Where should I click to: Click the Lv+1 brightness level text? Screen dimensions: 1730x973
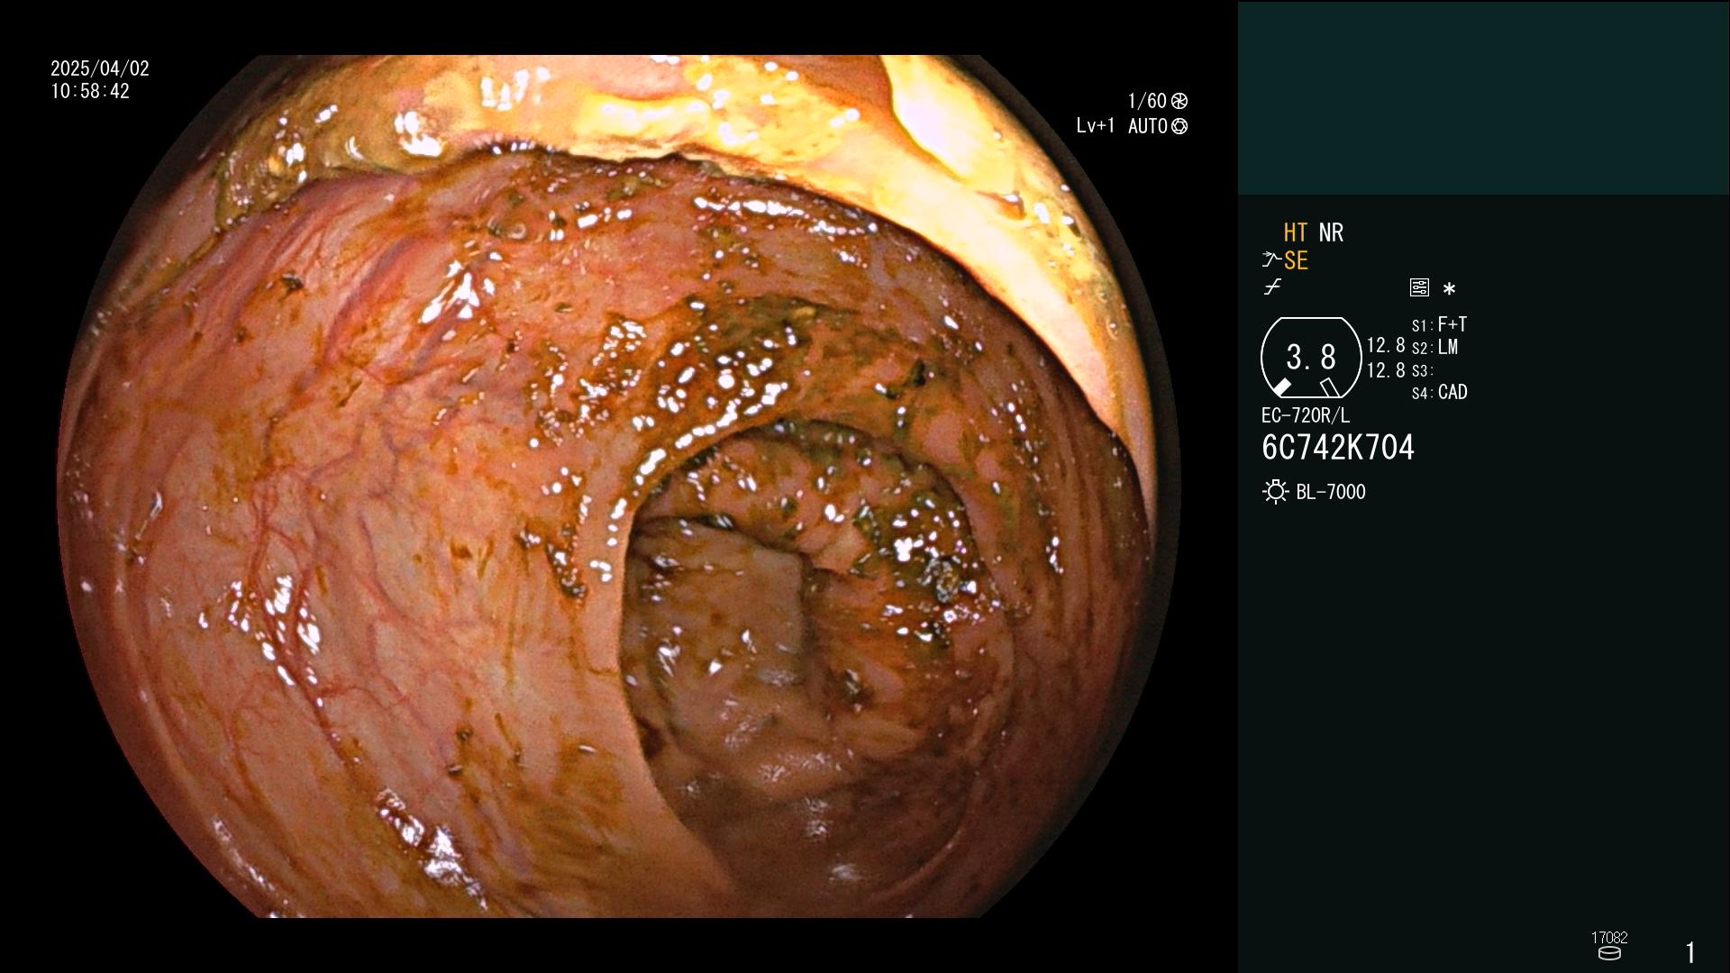1095,126
